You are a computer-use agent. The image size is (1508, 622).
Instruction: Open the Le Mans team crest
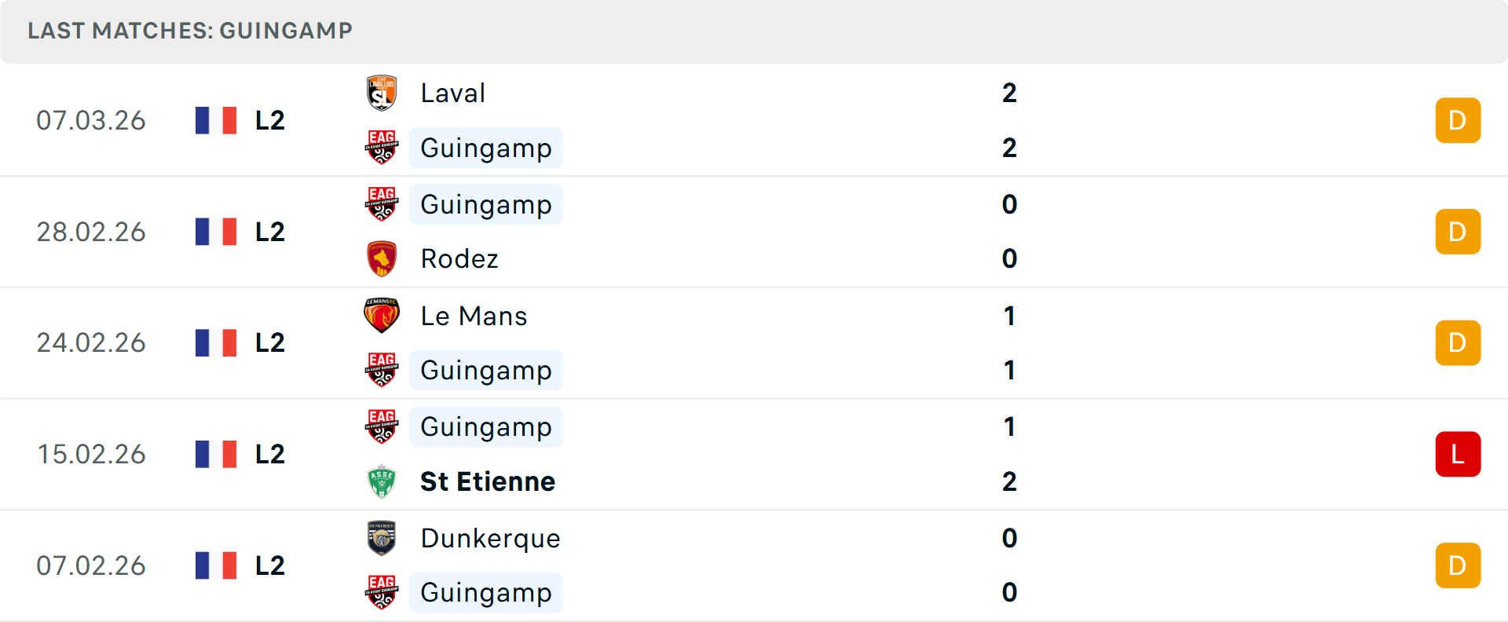tap(382, 314)
